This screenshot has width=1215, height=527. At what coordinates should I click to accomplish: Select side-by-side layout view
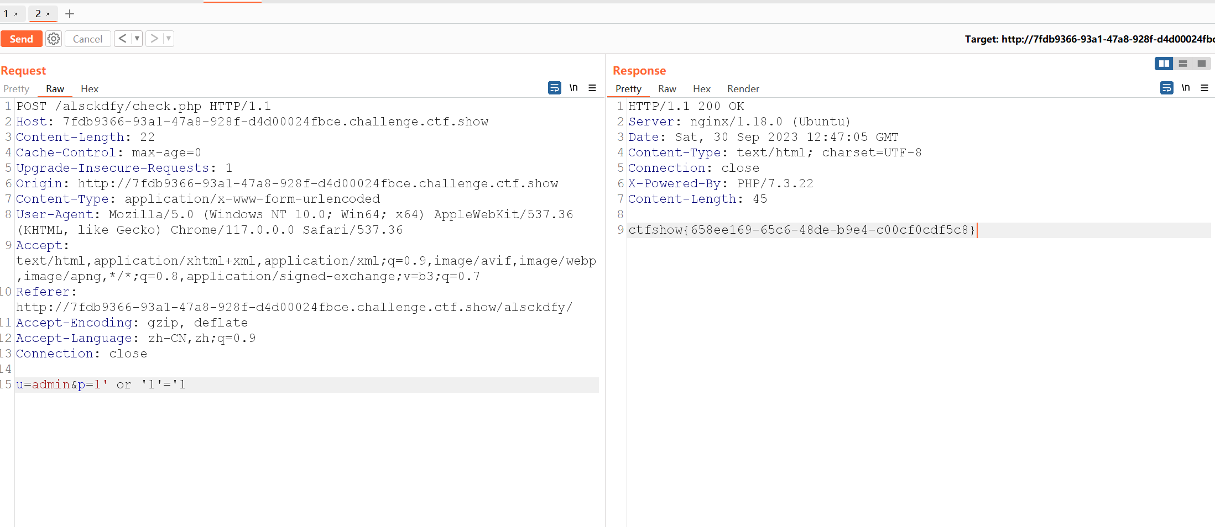click(1164, 64)
